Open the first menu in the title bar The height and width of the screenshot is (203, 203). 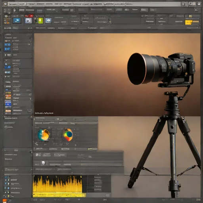point(13,4)
